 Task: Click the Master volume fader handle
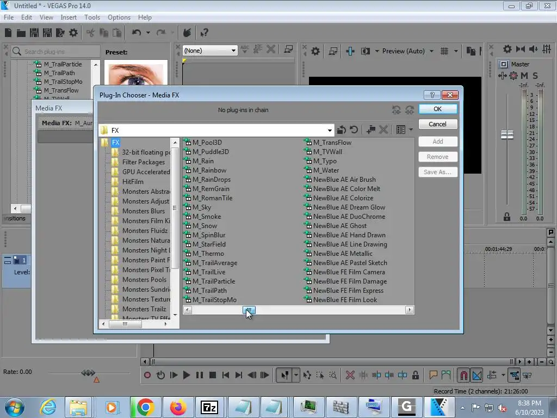pos(508,135)
